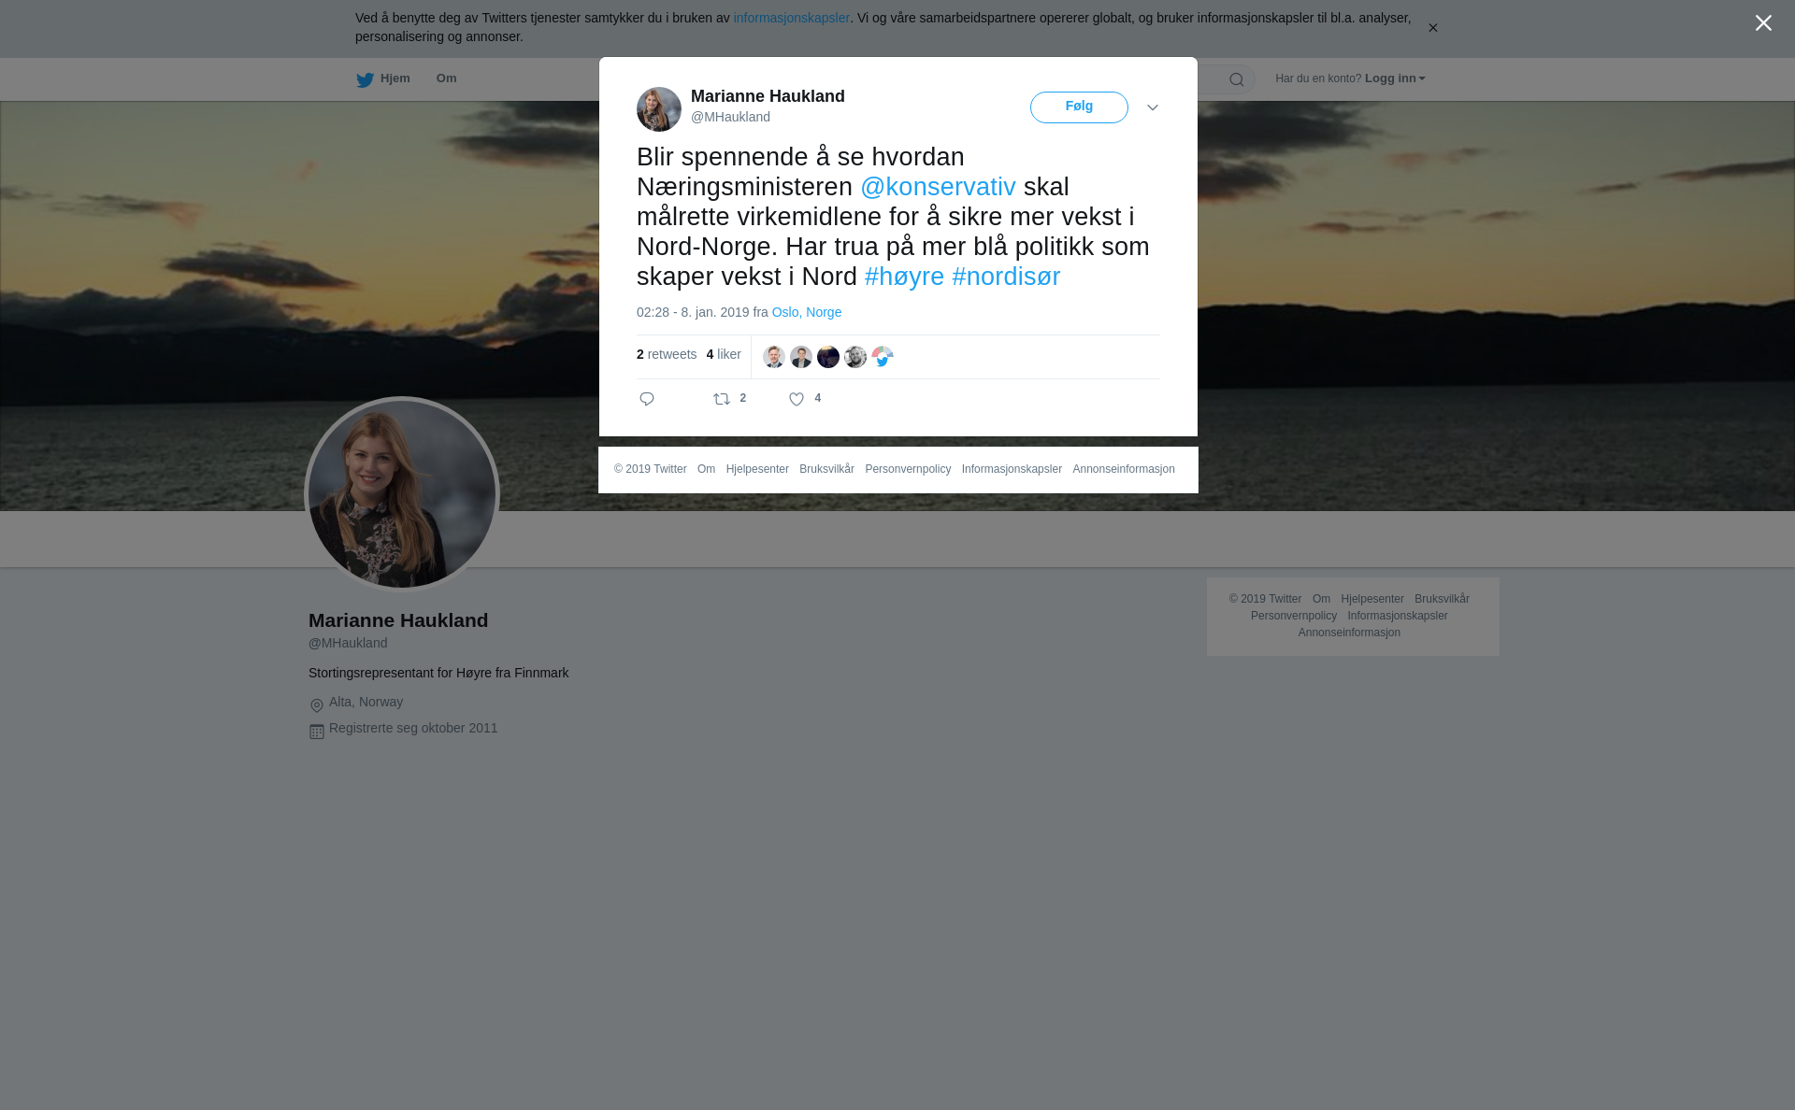Viewport: 1795px width, 1110px height.
Task: Expand the tweet options chevron menu
Action: click(1153, 107)
